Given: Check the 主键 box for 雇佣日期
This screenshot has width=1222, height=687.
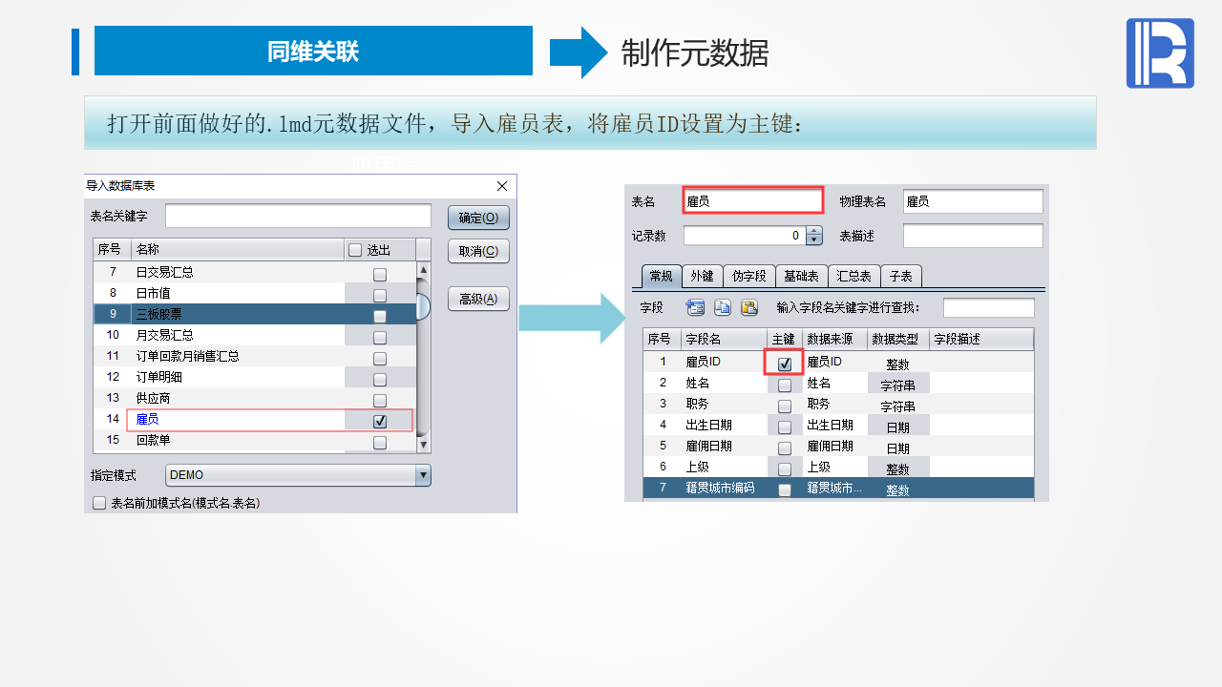Looking at the screenshot, I should pyautogui.click(x=785, y=448).
